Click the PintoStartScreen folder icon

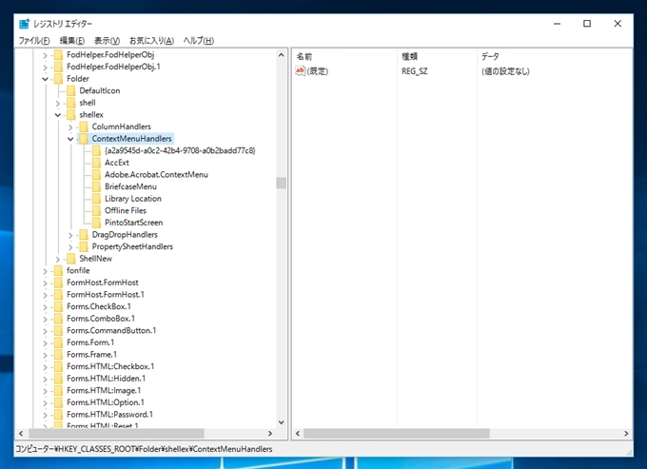[96, 223]
